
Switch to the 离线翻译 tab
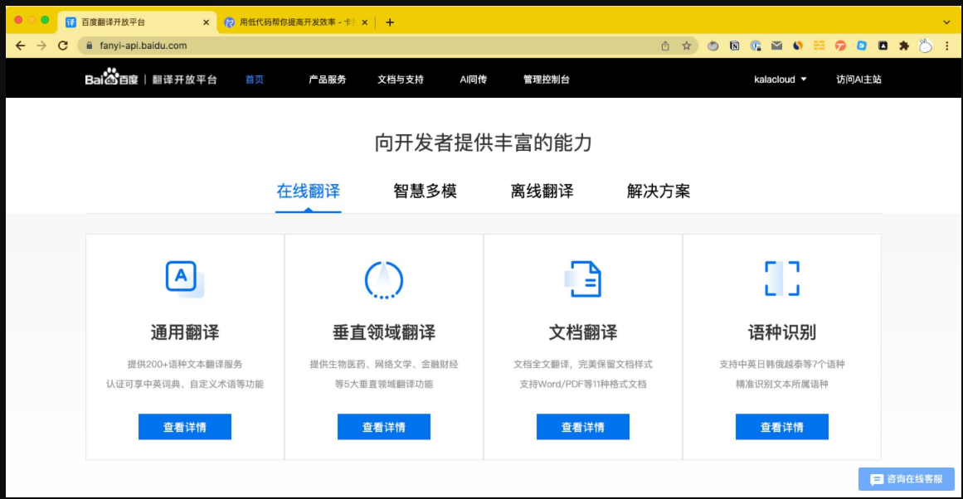tap(542, 191)
